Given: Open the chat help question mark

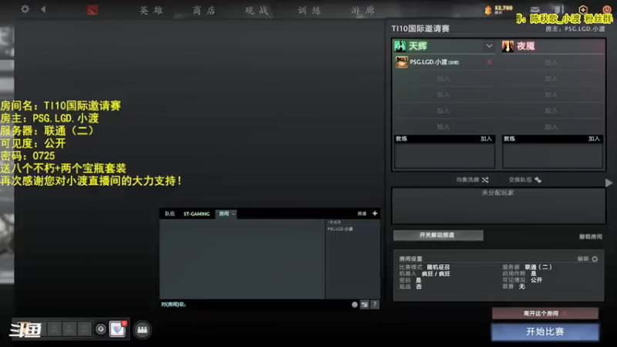Looking at the screenshot, I should click(375, 305).
